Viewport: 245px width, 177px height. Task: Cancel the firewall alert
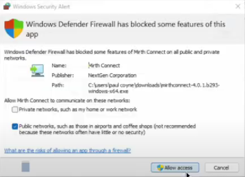(222, 168)
